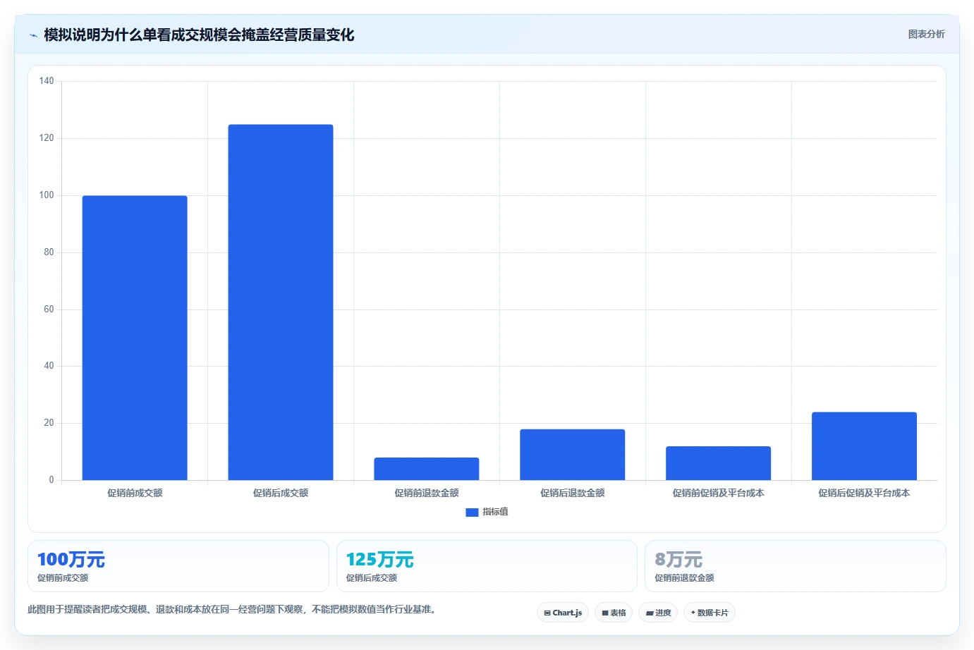Screen dimensions: 974x650
Task: Click the small chart icon beside the title
Action: [33, 35]
